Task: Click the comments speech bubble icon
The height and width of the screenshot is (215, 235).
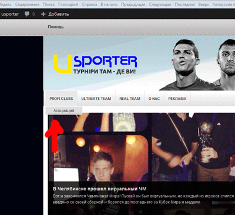Action: click(x=27, y=14)
